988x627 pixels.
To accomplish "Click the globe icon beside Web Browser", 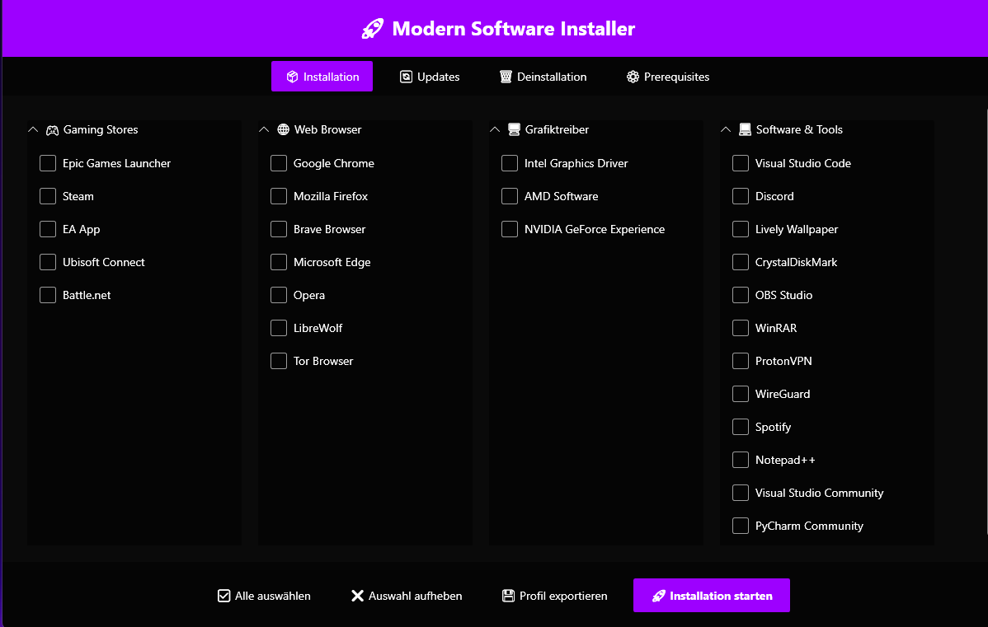I will (284, 129).
